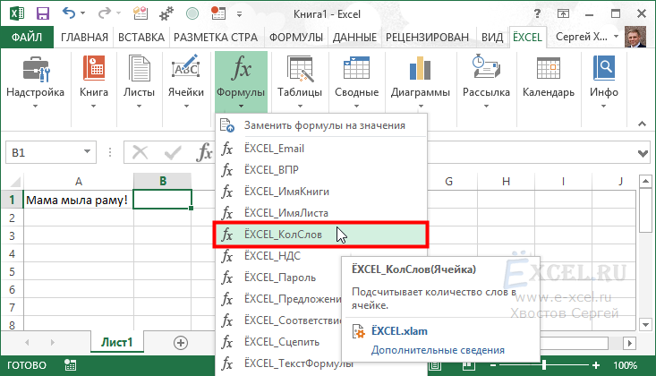Select Заменить формулы на значения menu item
The width and height of the screenshot is (656, 376).
tap(321, 125)
